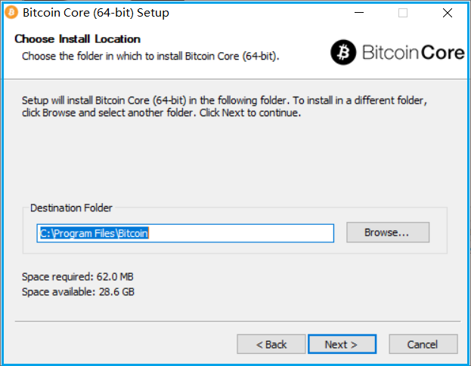Image resolution: width=471 pixels, height=366 pixels.
Task: Click the highlighted C:\Program Files\Bitcoin path text
Action: click(94, 233)
